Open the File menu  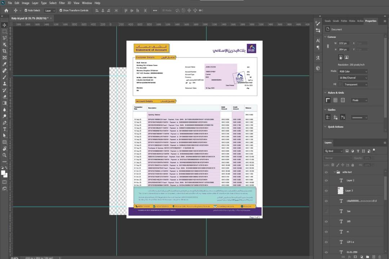[10, 3]
